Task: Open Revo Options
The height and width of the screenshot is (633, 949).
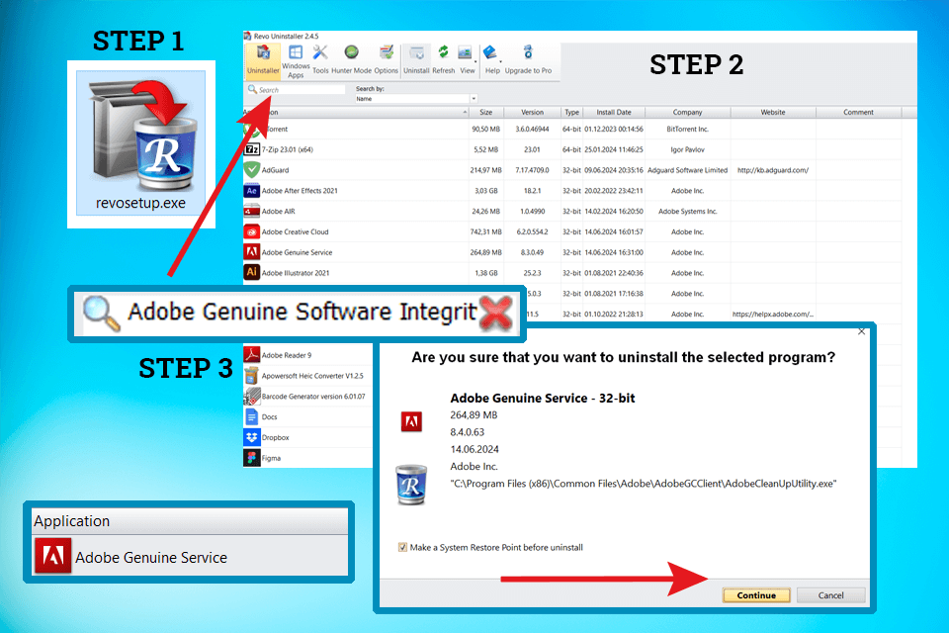Action: 386,60
